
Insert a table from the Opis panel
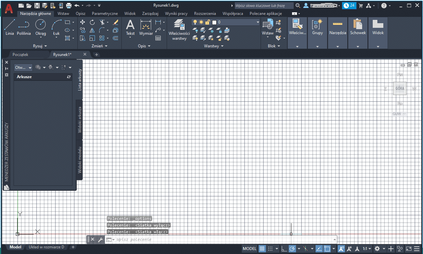158,38
